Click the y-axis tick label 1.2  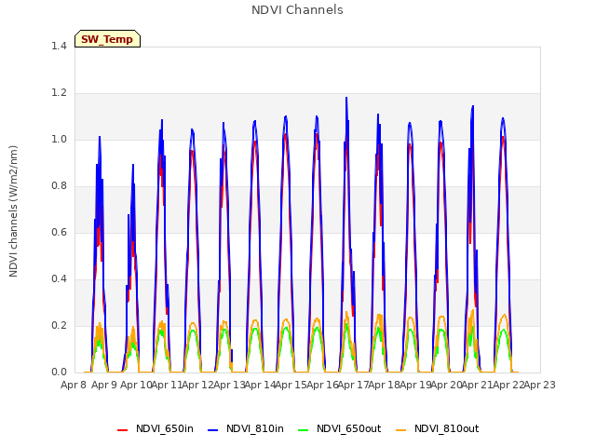pos(59,93)
